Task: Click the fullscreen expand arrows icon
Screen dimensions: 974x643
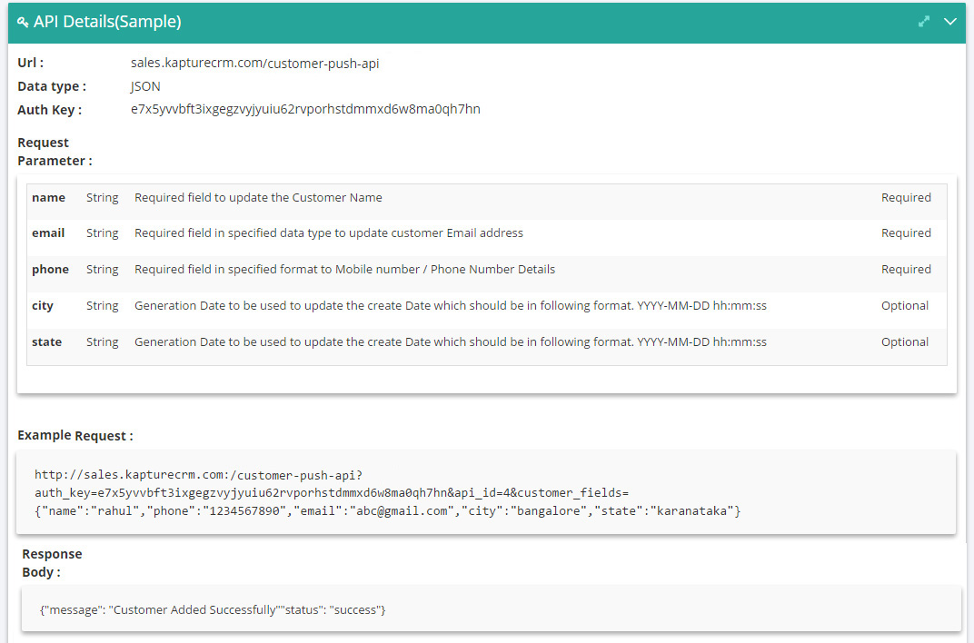Action: pos(924,22)
